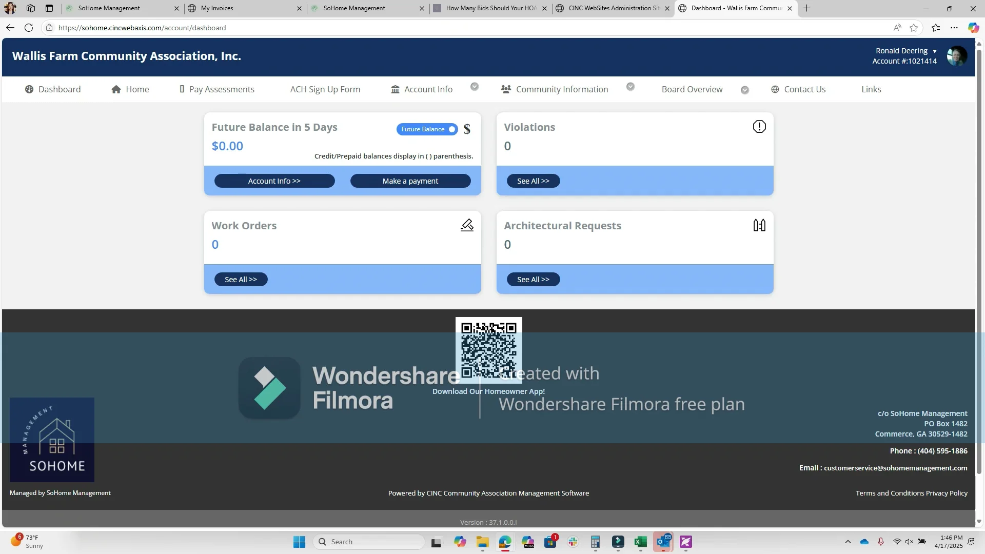Expand the Community Information dropdown chevron

(x=631, y=87)
